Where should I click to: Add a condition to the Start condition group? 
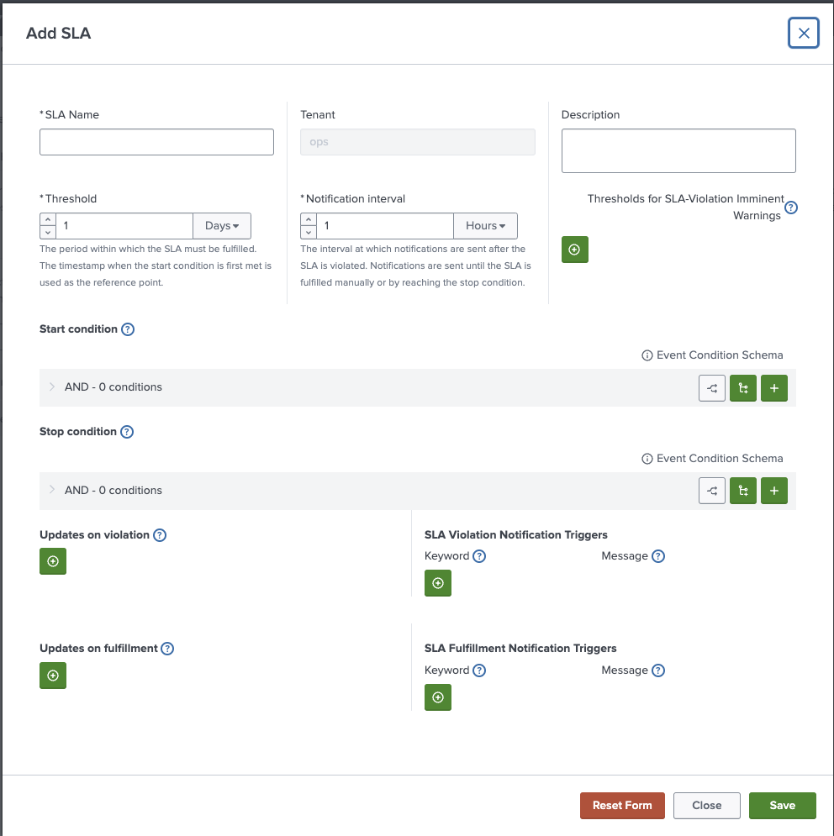coord(773,387)
